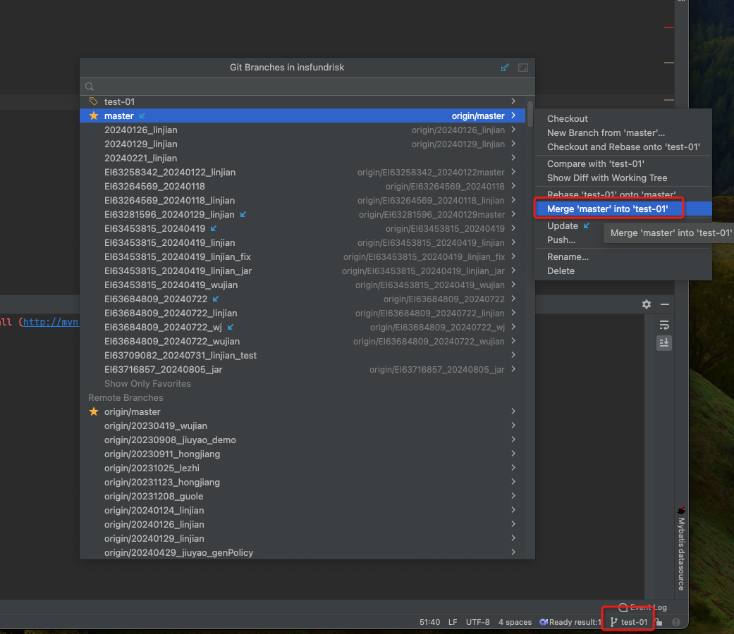Image resolution: width=734 pixels, height=634 pixels.
Task: Choose Checkout and Rebase onto 'test-01'
Action: click(x=623, y=147)
